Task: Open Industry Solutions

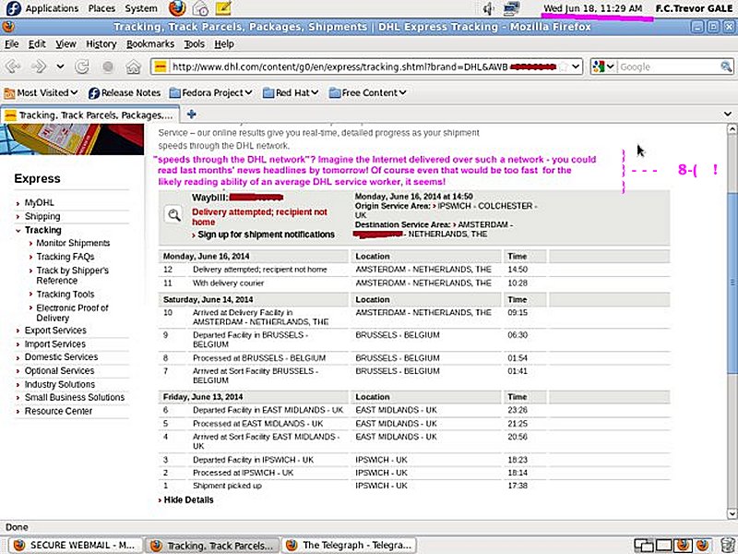Action: coord(60,384)
